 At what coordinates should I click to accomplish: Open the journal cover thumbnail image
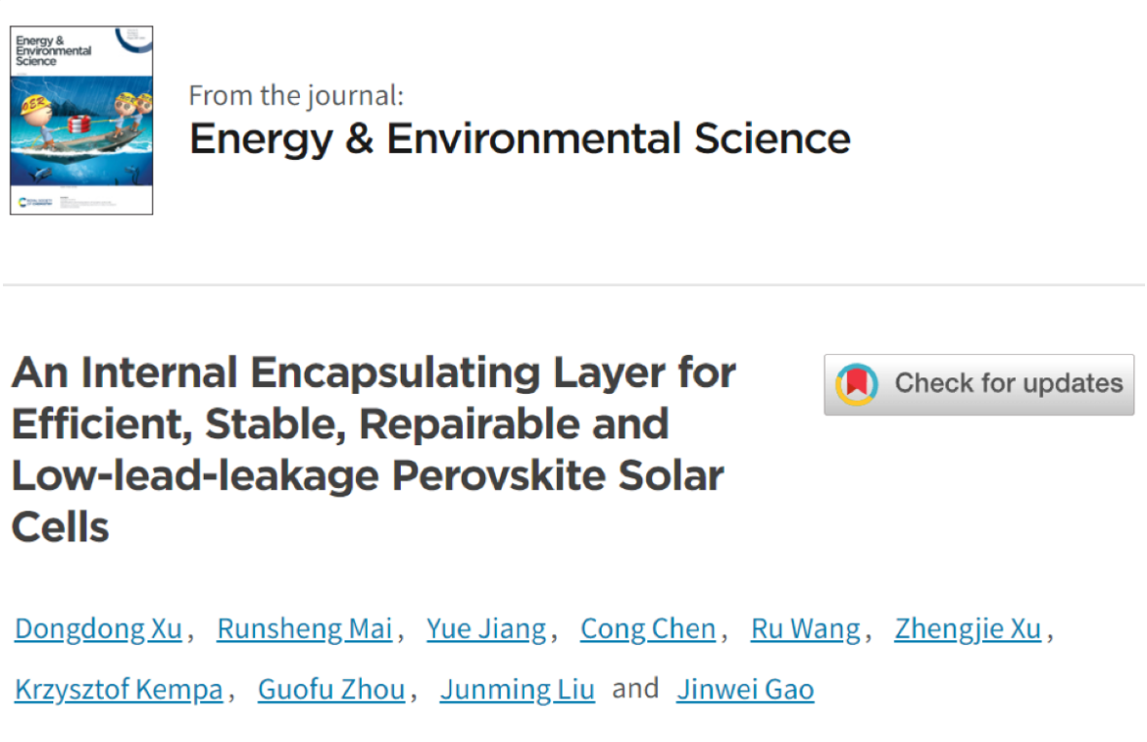tap(82, 120)
